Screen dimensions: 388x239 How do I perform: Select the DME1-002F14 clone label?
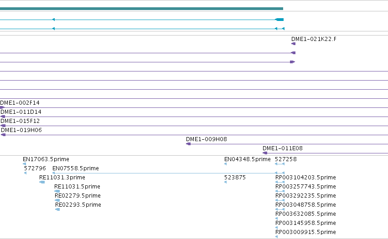[x=20, y=103]
